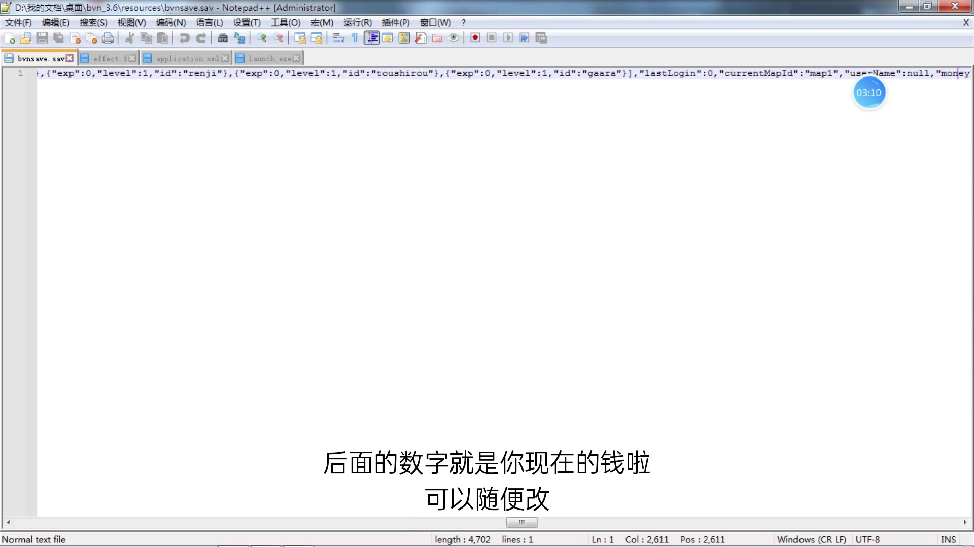Expand the 语言(L) language menu
The height and width of the screenshot is (547, 974).
(209, 23)
